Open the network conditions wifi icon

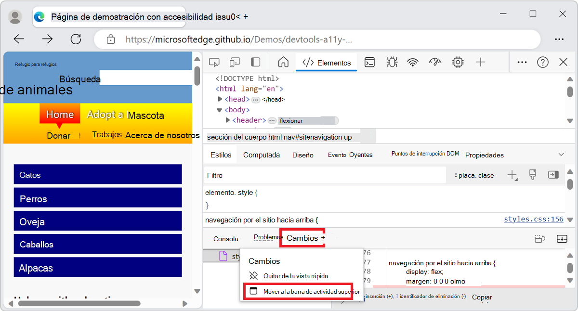click(x=412, y=62)
